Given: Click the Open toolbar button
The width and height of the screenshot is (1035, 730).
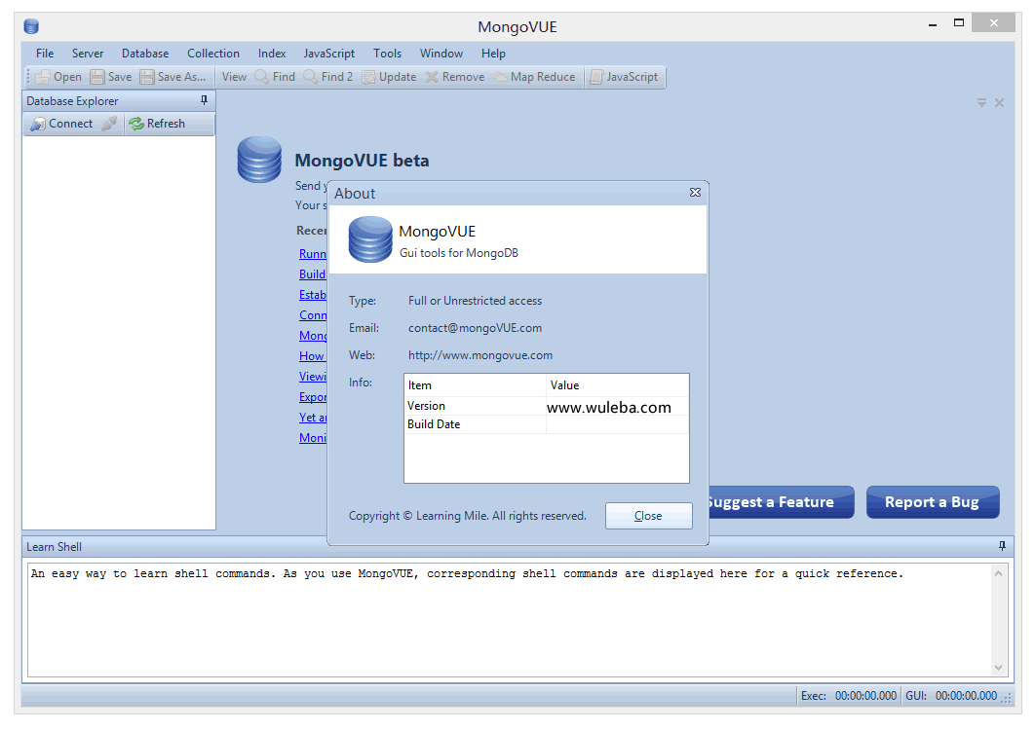Looking at the screenshot, I should click(58, 77).
